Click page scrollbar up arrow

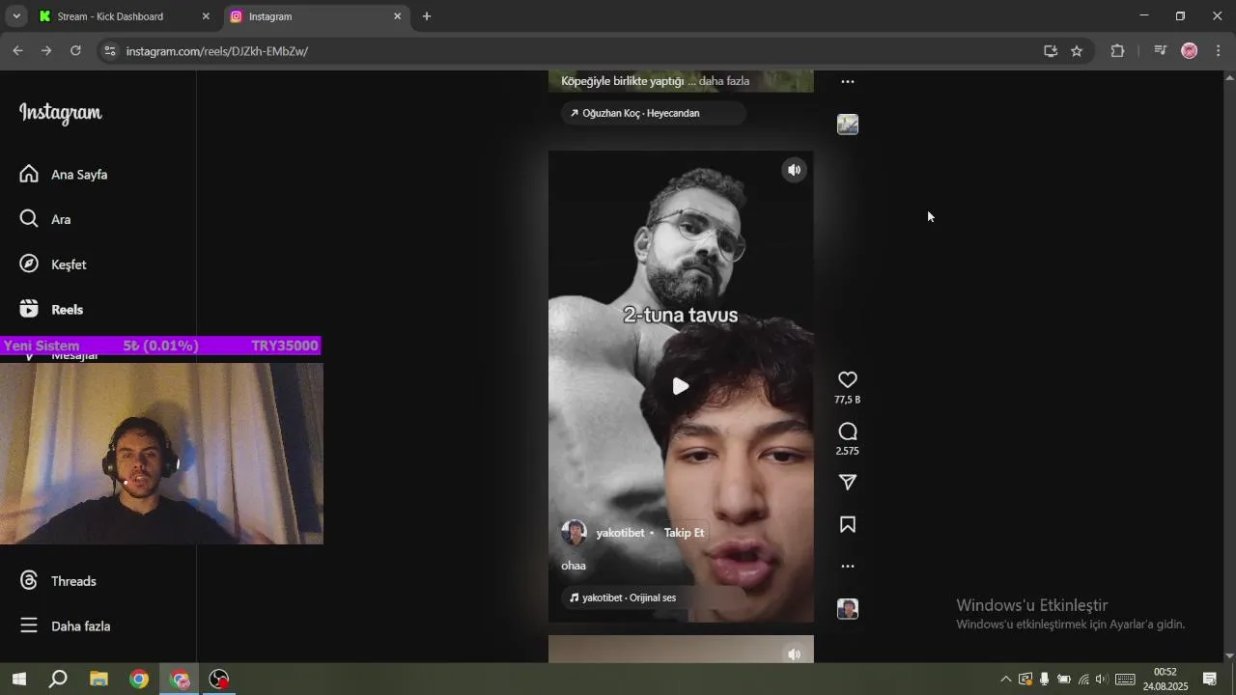[x=1229, y=76]
